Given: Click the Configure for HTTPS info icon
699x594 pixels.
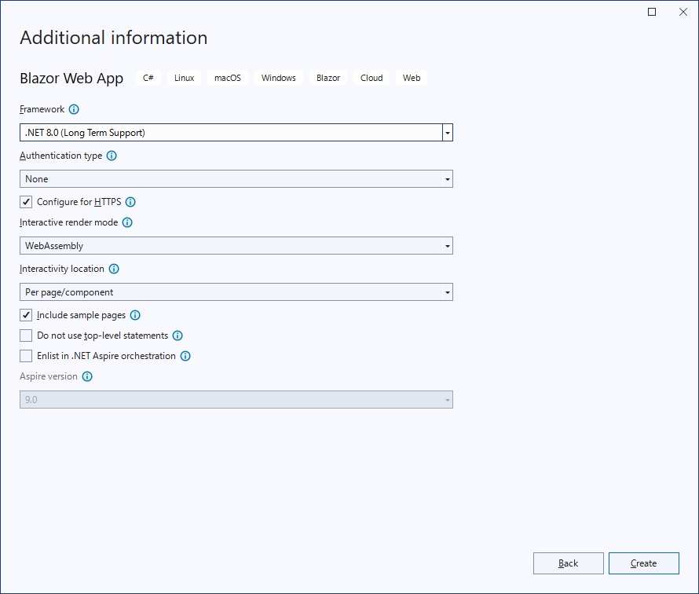Looking at the screenshot, I should click(131, 202).
